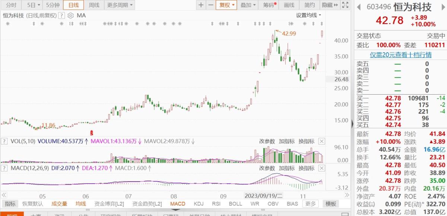Screen dimensions: 447x216
Task: Go to previous stock arrow
Action: [x=359, y=7]
